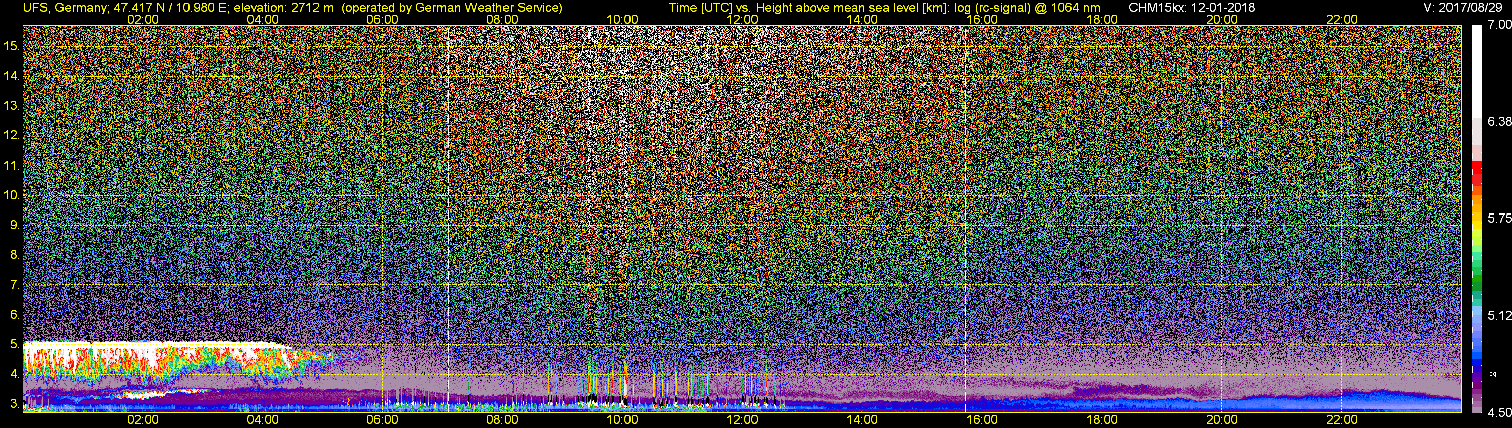Click the station title 'UFS, Germany; 47.417 N / 10.980 E'

(x=125, y=8)
